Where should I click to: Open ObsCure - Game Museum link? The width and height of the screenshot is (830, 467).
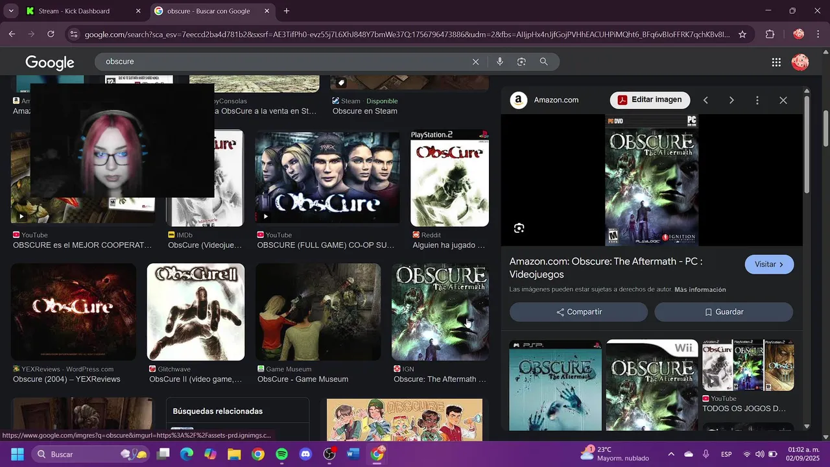[x=303, y=379]
